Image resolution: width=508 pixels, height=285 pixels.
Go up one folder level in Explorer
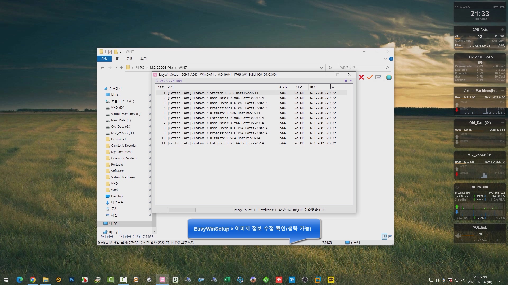121,68
